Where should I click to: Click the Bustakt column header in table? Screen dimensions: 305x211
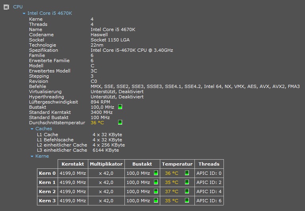click(142, 164)
